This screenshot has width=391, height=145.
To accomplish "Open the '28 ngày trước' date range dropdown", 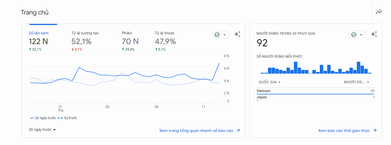I will point(42,130).
